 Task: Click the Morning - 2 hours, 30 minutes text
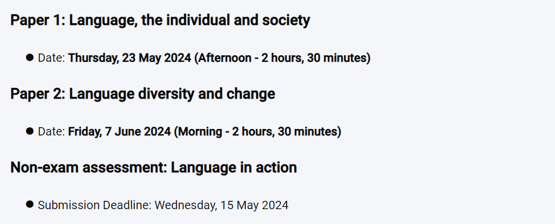(x=257, y=132)
